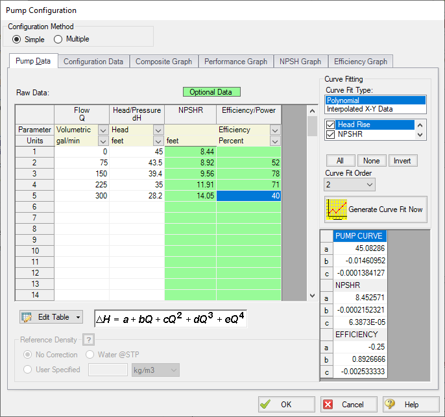
Task: Select the Multiple configuration method
Action: (x=58, y=40)
